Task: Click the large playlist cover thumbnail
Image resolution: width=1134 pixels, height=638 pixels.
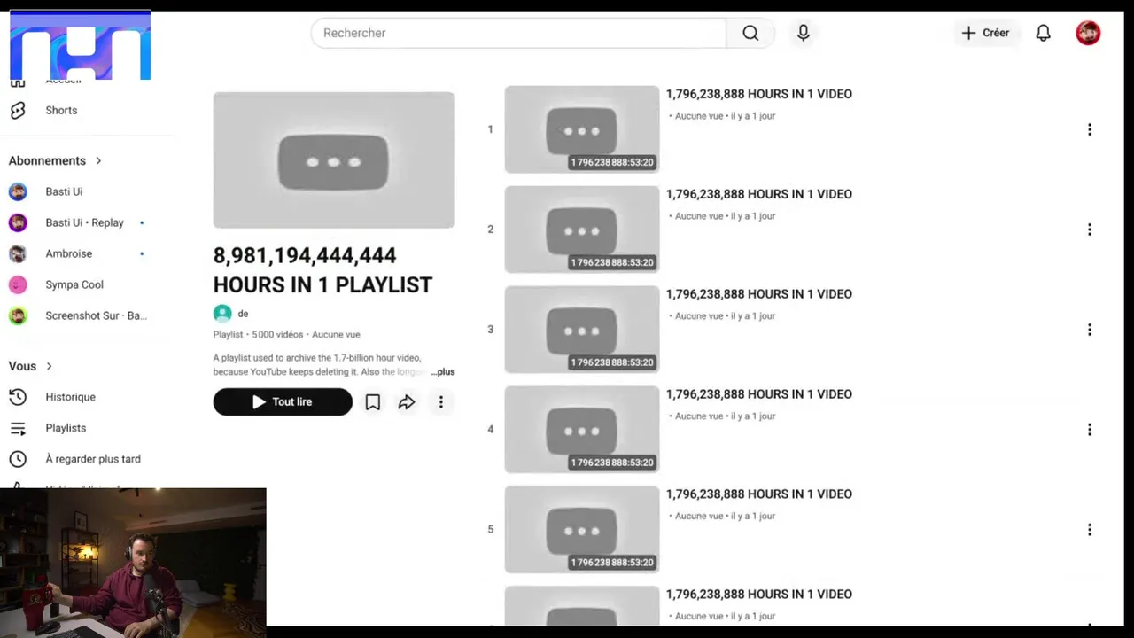Action: 334,159
